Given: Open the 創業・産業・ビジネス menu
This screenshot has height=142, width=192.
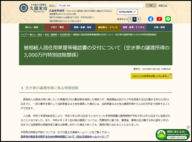Looking at the screenshot, I should click(134, 27).
